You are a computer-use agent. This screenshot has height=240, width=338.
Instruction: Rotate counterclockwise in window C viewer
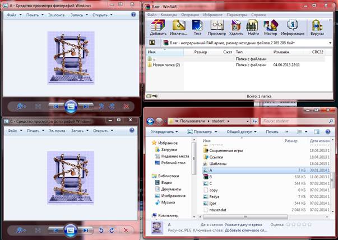point(101,230)
